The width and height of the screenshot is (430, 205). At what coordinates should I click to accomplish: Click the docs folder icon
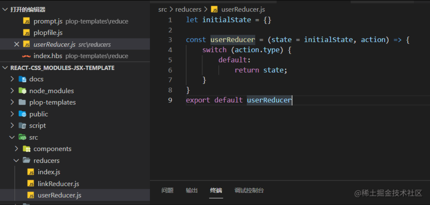(22, 79)
